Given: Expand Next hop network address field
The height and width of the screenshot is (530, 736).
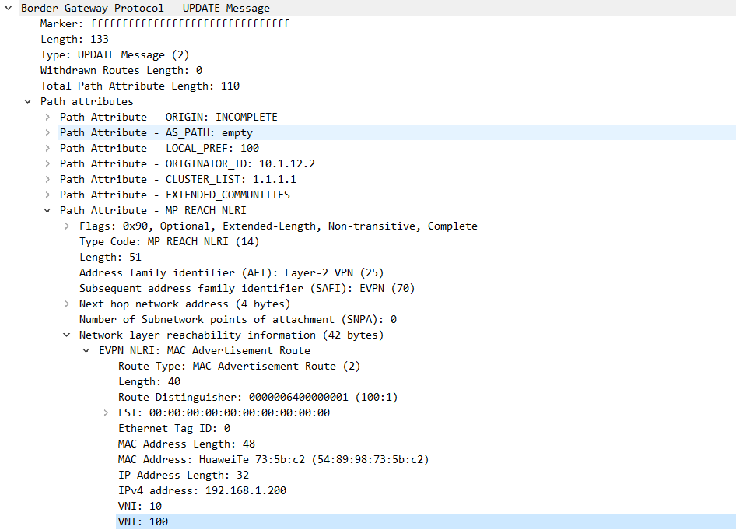Looking at the screenshot, I should pyautogui.click(x=67, y=304).
